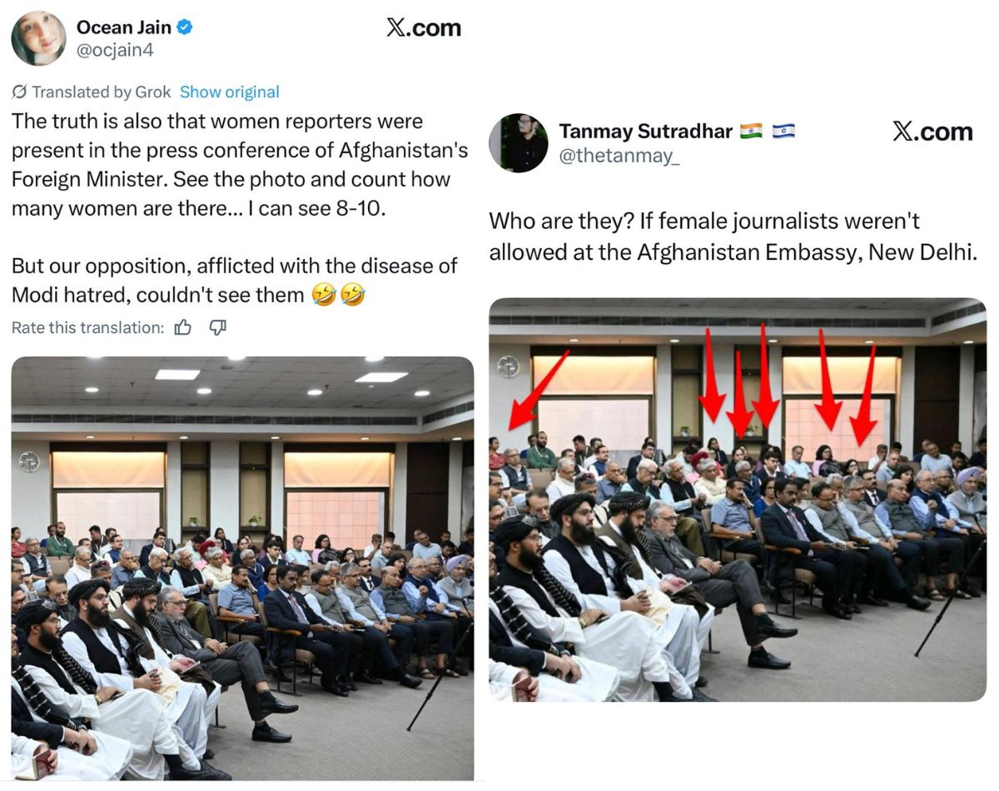This screenshot has height=791, width=999.
Task: Click the X.com logo above Ocean Jain's post
Action: 423,27
